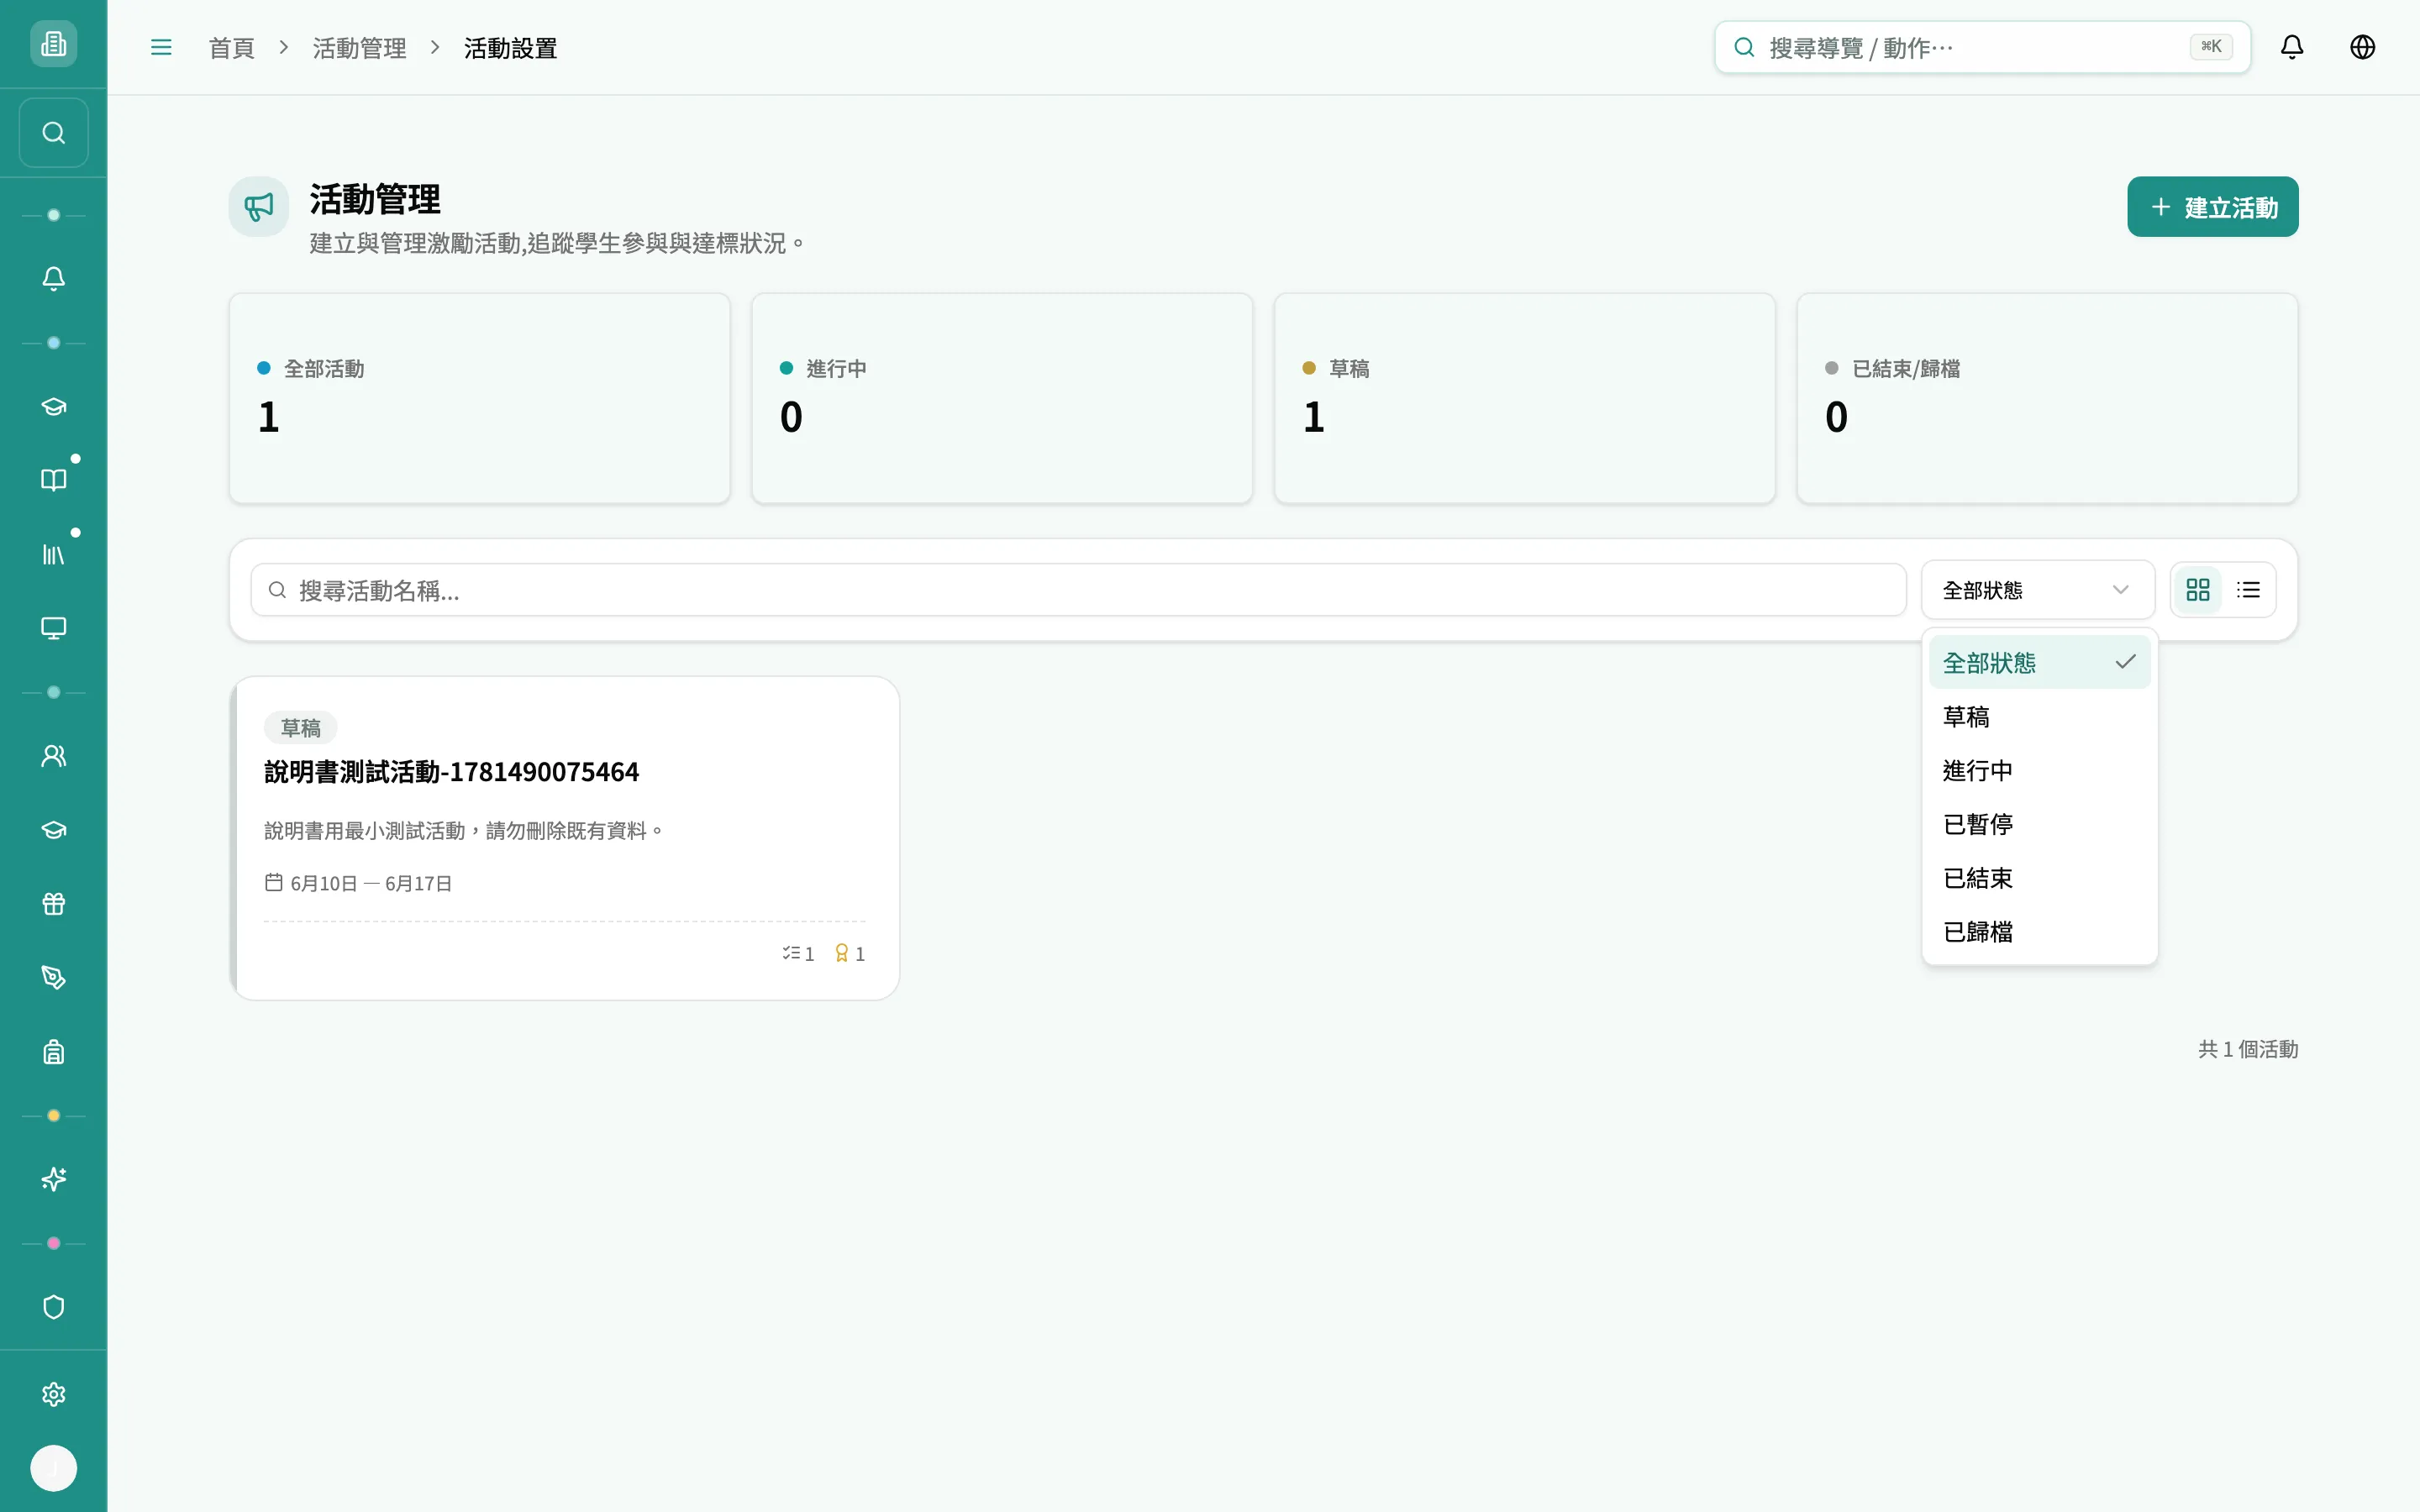
Task: Open the header notification bell
Action: coord(2292,47)
